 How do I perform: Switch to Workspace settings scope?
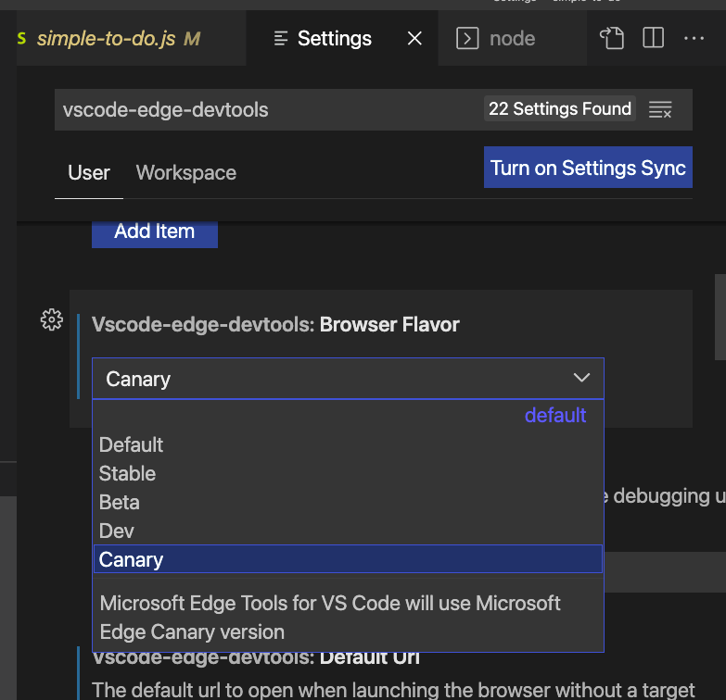point(186,173)
